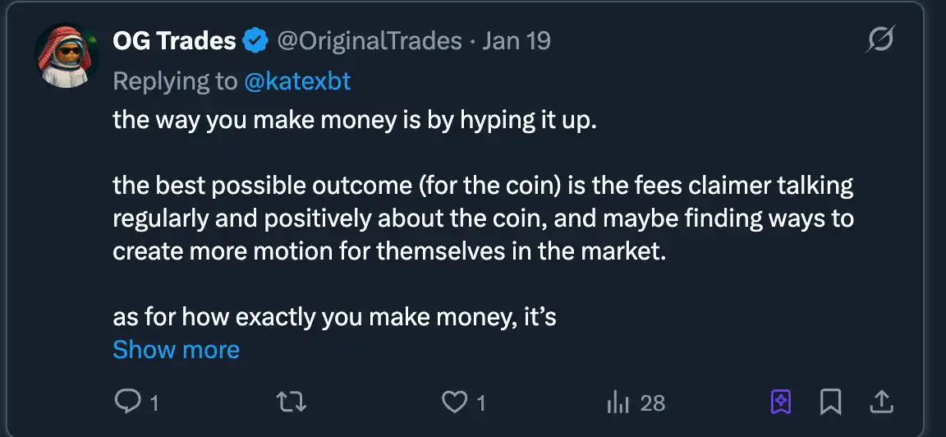The image size is (946, 437).
Task: Click the OG Trades display name
Action: 174,41
